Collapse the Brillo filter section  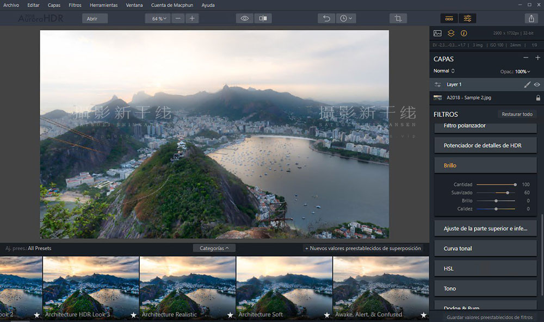coord(485,165)
